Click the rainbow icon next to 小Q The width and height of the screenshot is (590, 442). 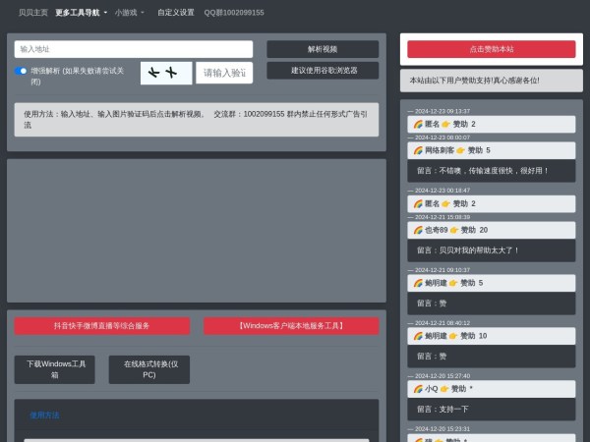(x=418, y=389)
